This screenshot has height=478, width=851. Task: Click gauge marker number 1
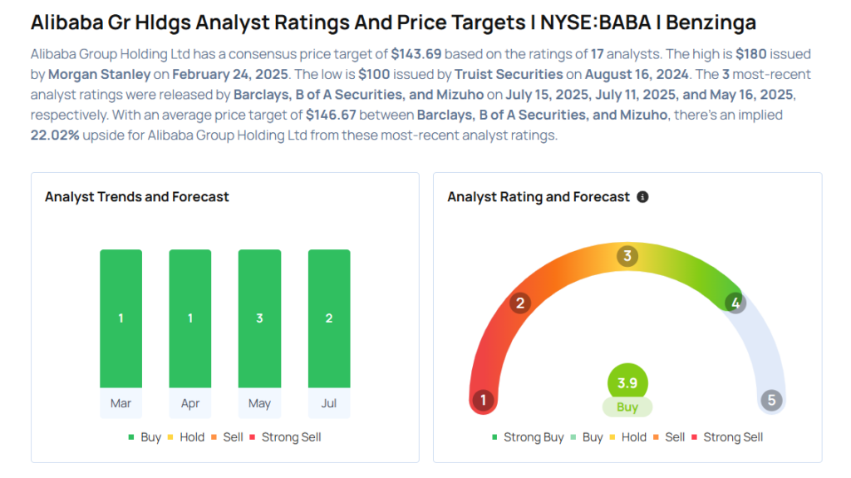click(x=483, y=401)
